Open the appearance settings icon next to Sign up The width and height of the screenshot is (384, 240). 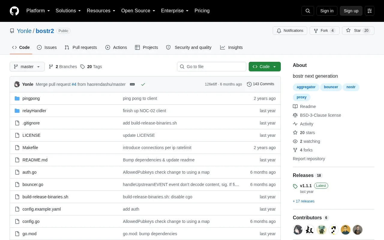[370, 11]
